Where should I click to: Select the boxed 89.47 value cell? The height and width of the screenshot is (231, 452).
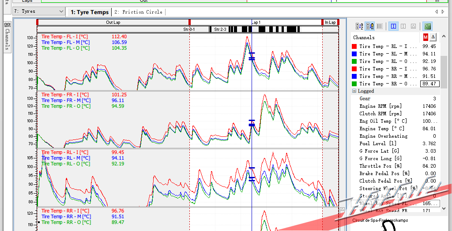[x=429, y=84]
